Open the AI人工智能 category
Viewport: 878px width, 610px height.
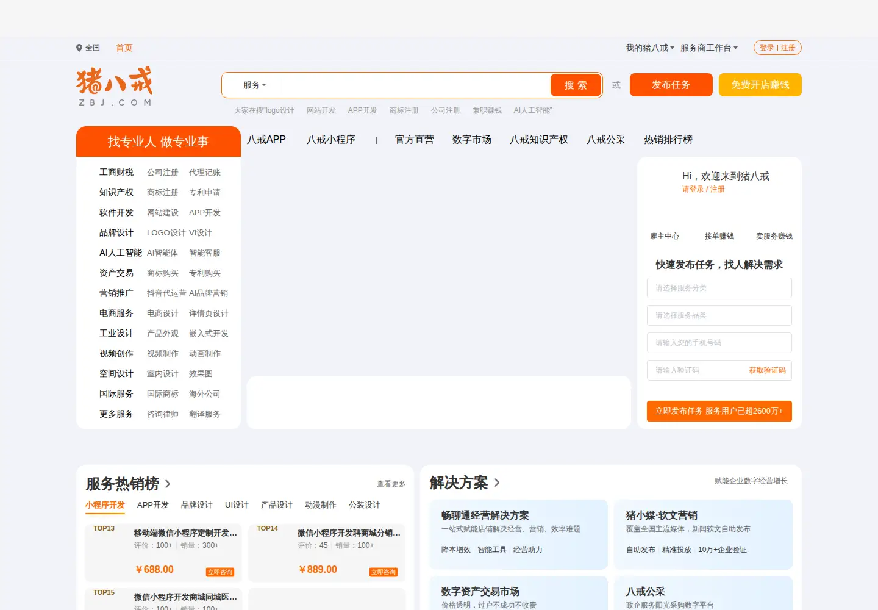tap(121, 253)
